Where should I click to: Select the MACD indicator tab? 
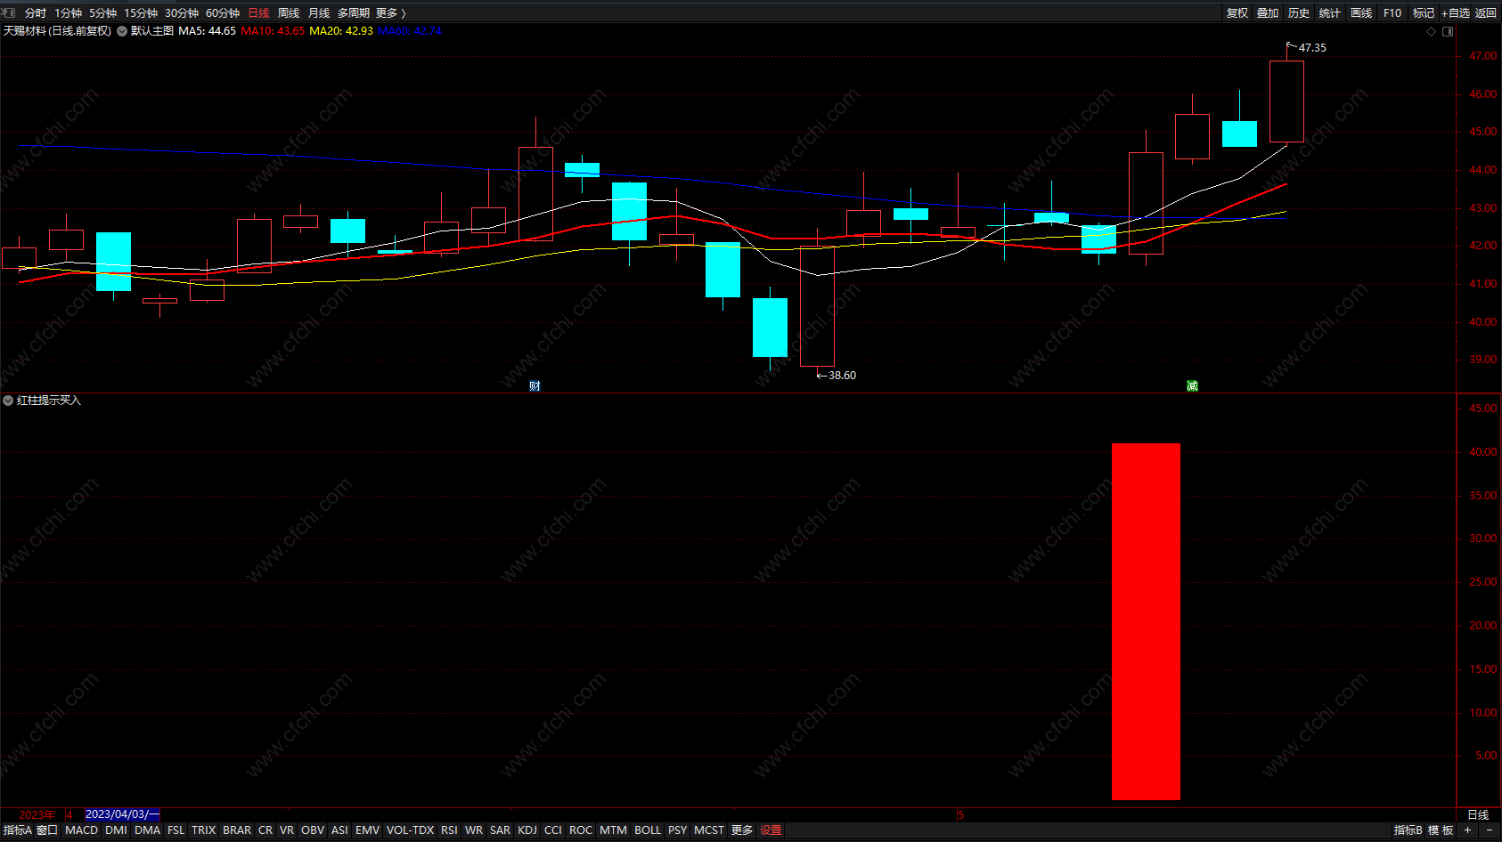pyautogui.click(x=81, y=830)
